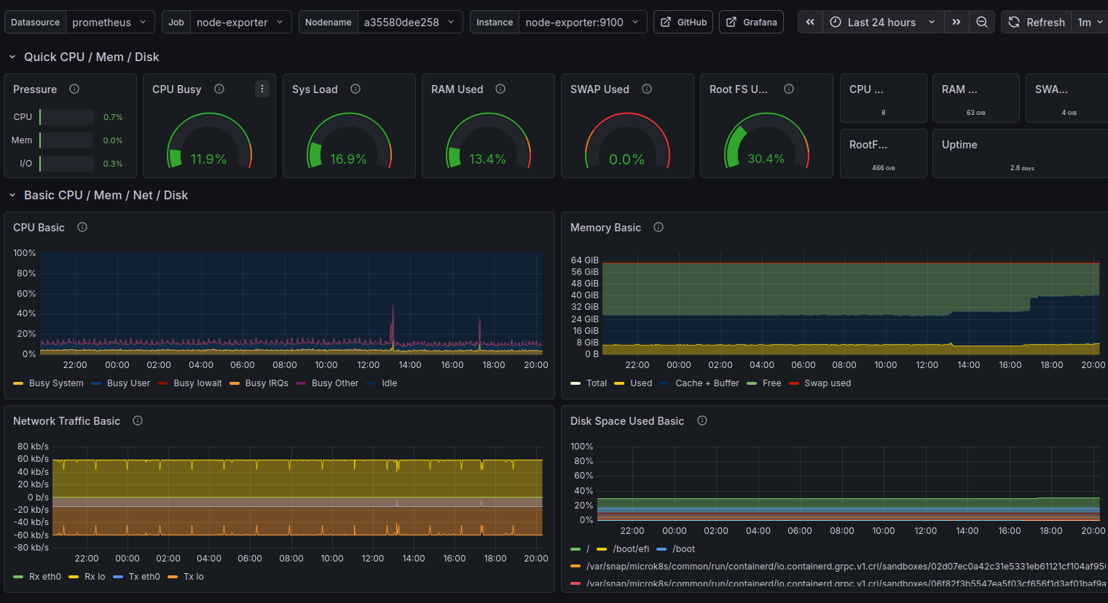Click the info icon on CPU Basic panel
This screenshot has width=1108, height=603.
tap(82, 227)
